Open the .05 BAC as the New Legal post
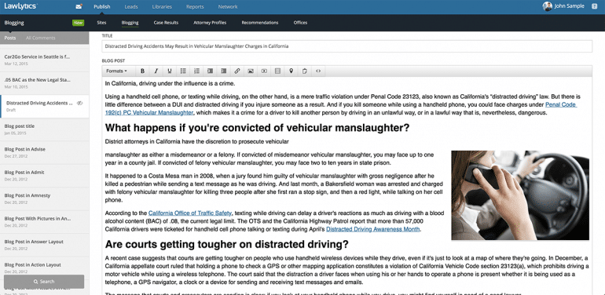The width and height of the screenshot is (605, 295). pyautogui.click(x=44, y=82)
